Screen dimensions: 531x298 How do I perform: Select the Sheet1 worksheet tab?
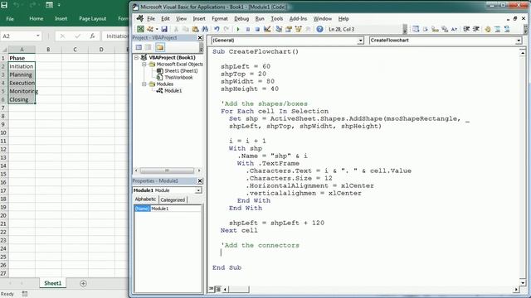pyautogui.click(x=53, y=283)
